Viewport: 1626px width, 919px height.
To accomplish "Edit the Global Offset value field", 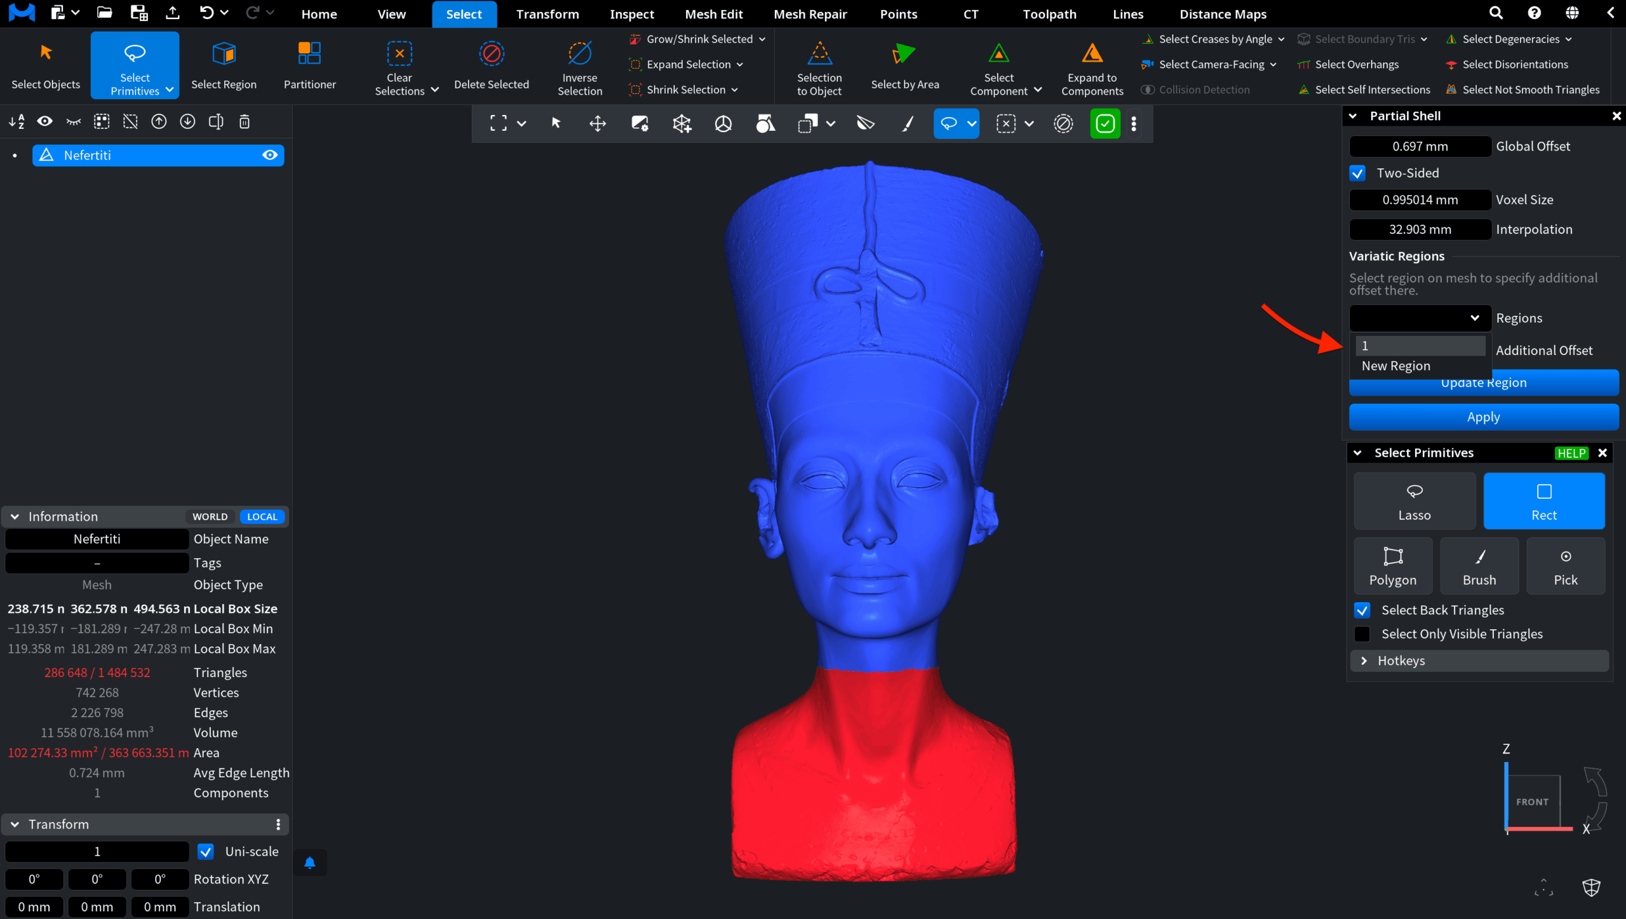I will [x=1420, y=147].
